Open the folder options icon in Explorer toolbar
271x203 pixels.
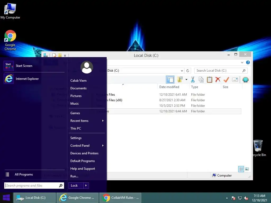180,80
